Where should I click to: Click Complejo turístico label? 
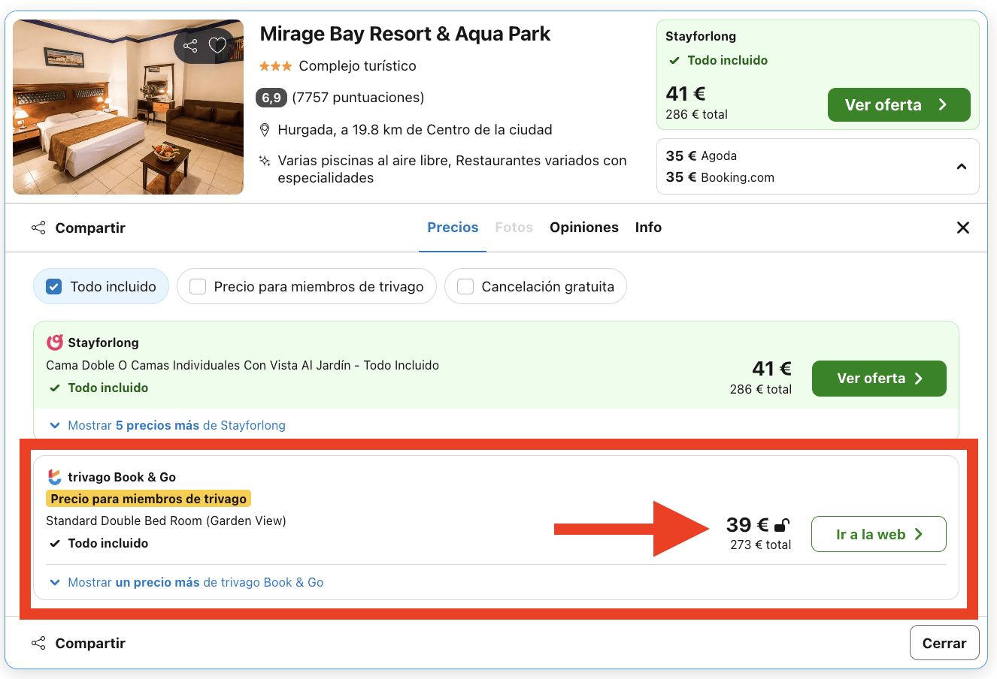point(358,66)
